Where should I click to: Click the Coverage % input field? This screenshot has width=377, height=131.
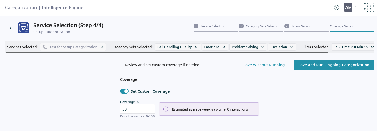[137, 109]
